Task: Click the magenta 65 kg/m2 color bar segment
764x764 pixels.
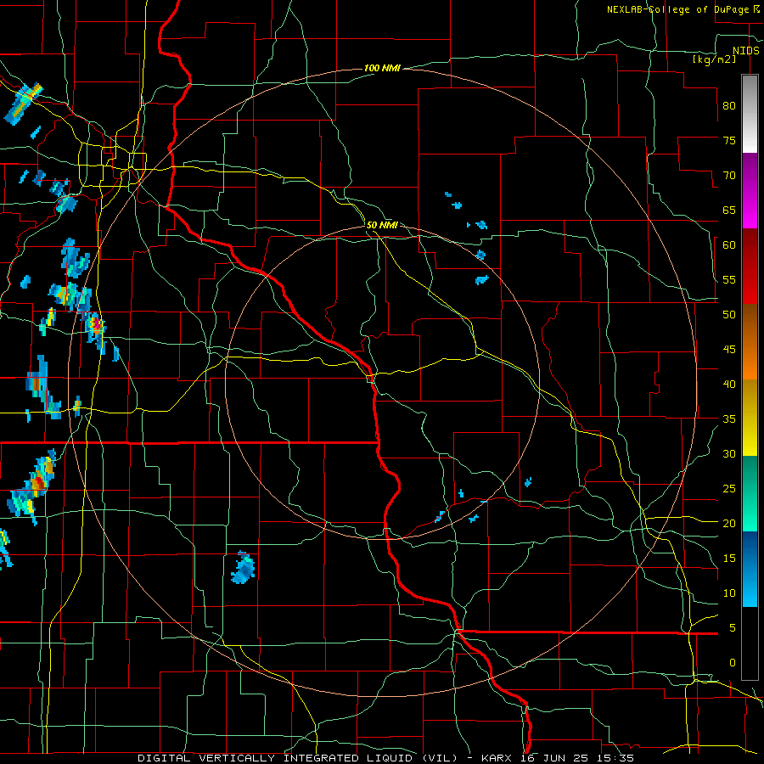Action: tap(750, 190)
